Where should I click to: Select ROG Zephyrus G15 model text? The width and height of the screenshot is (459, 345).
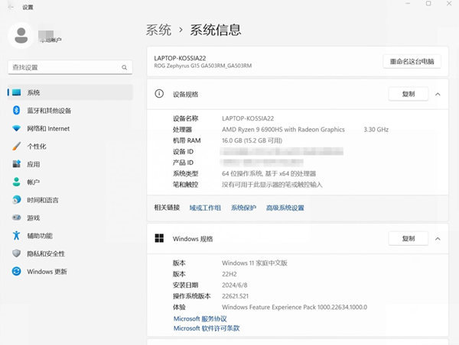(x=203, y=66)
